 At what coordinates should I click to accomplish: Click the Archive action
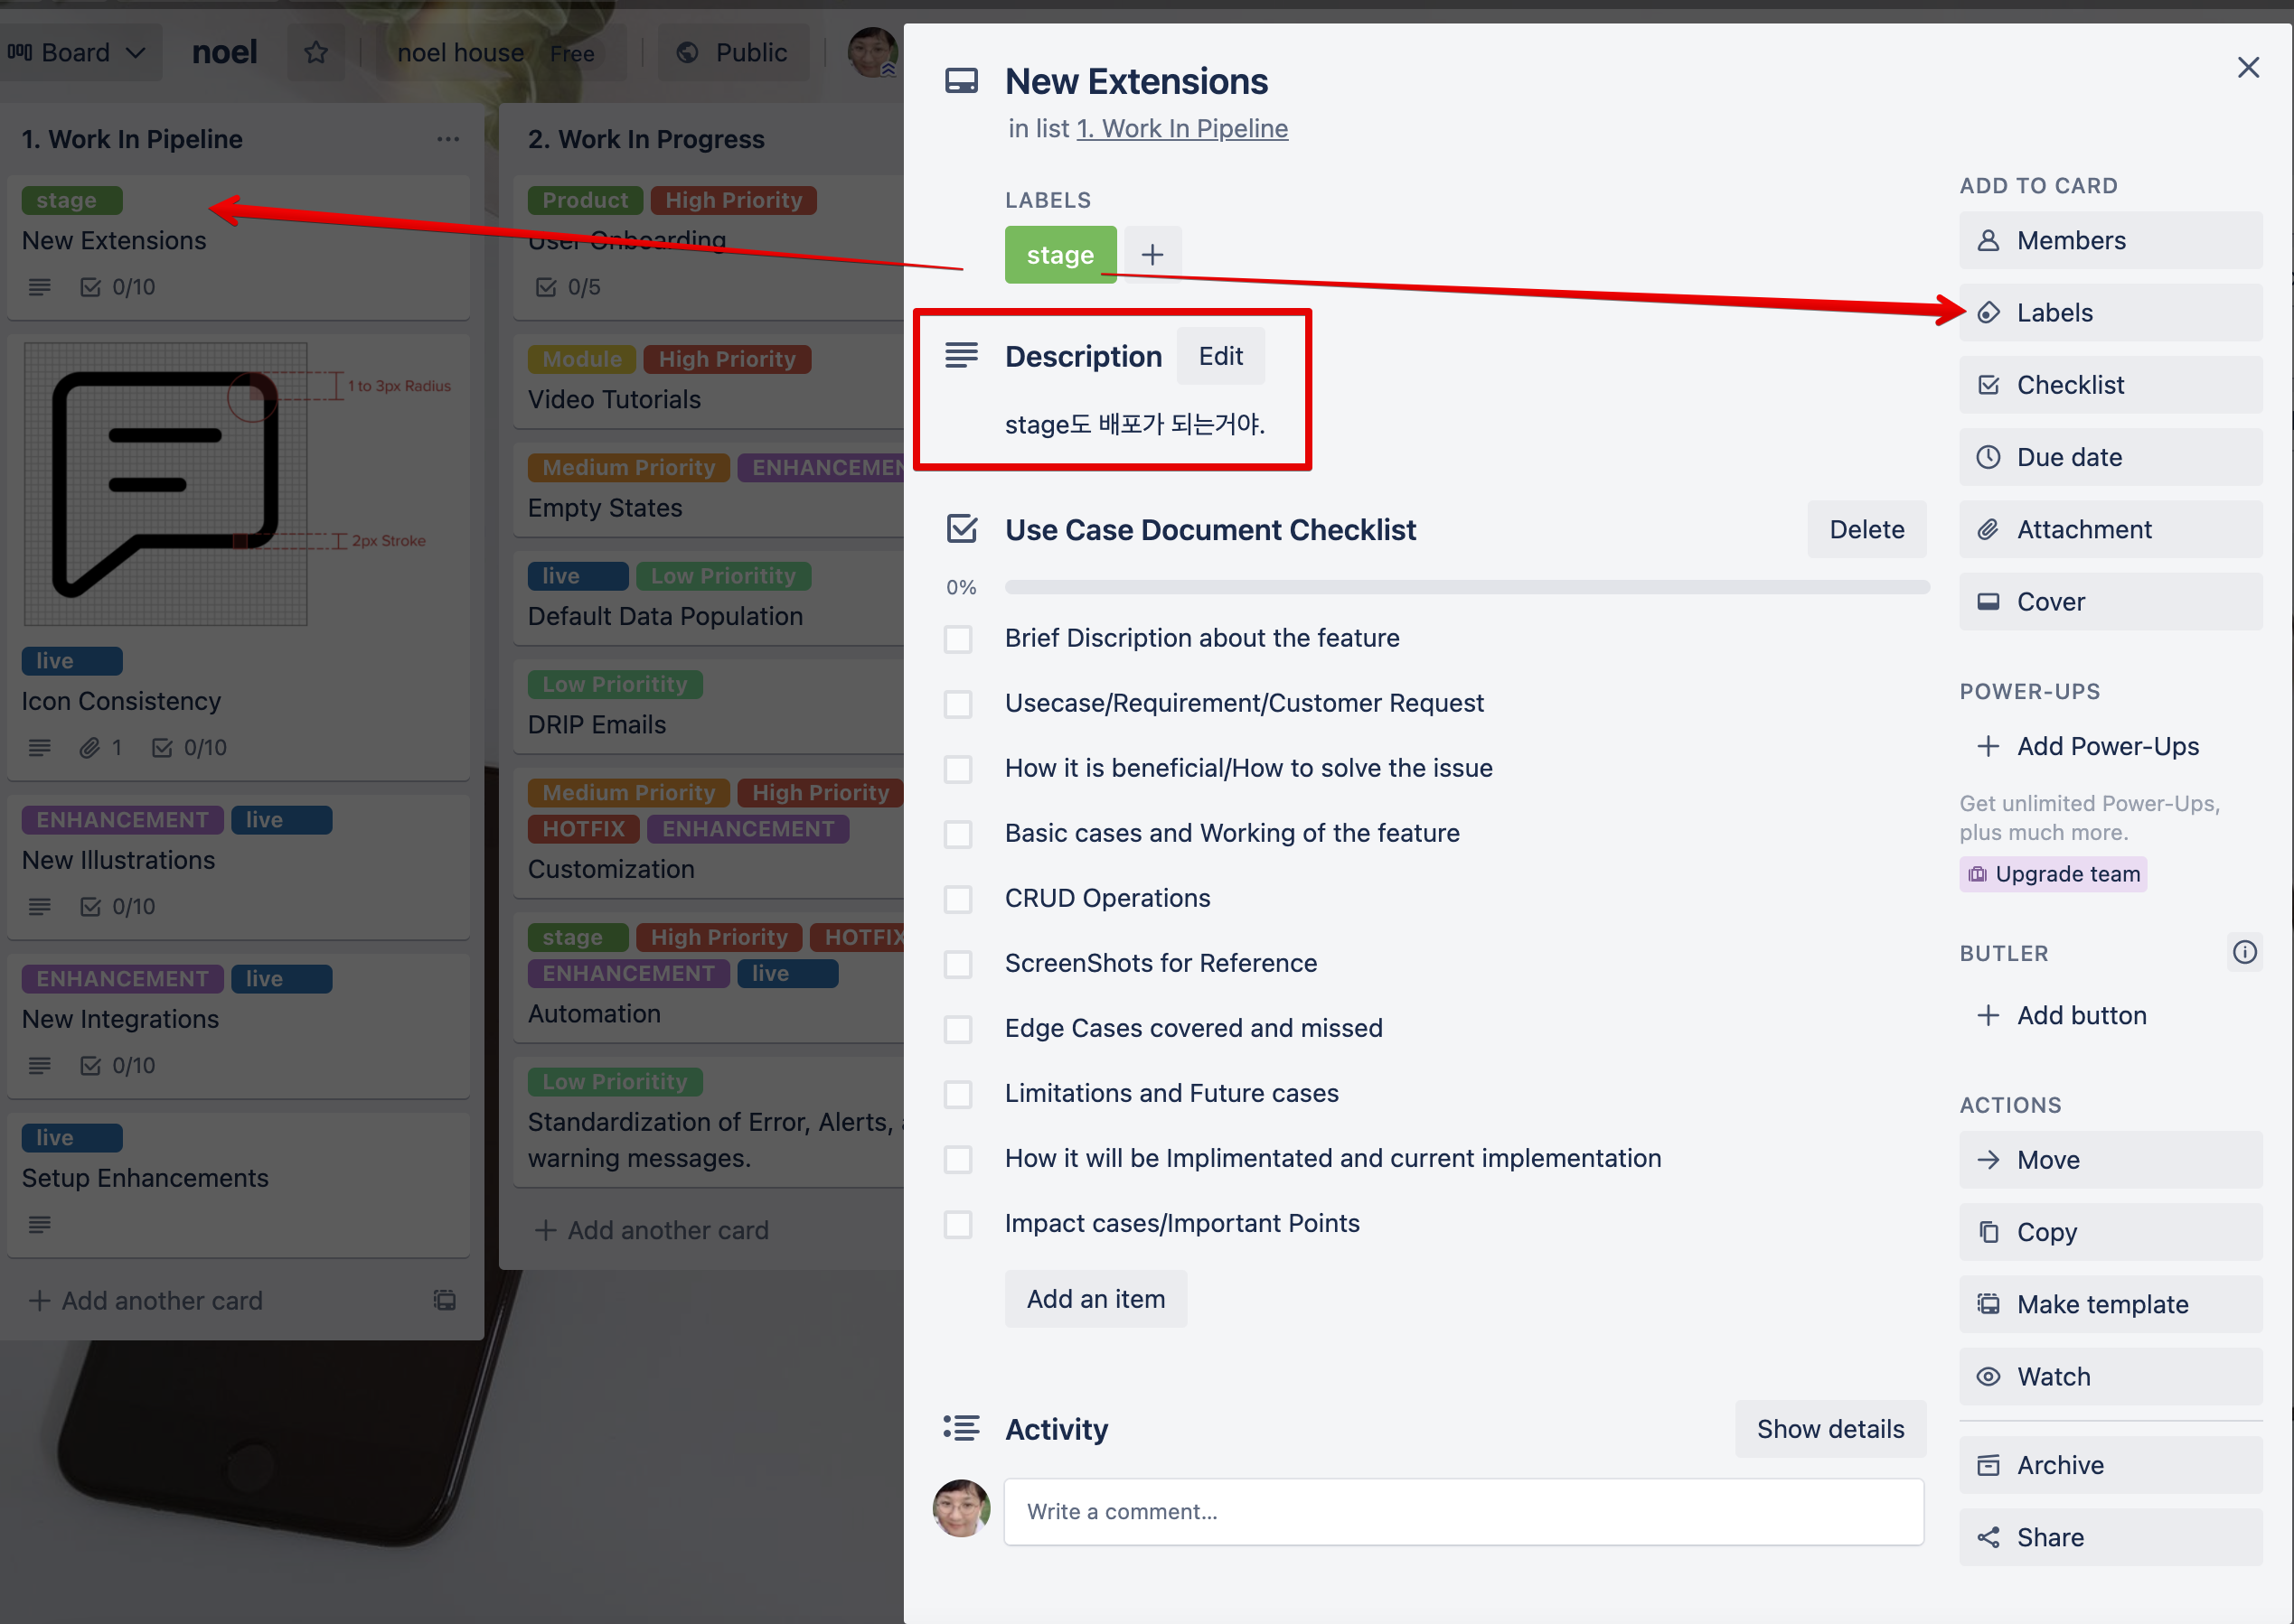(2109, 1465)
